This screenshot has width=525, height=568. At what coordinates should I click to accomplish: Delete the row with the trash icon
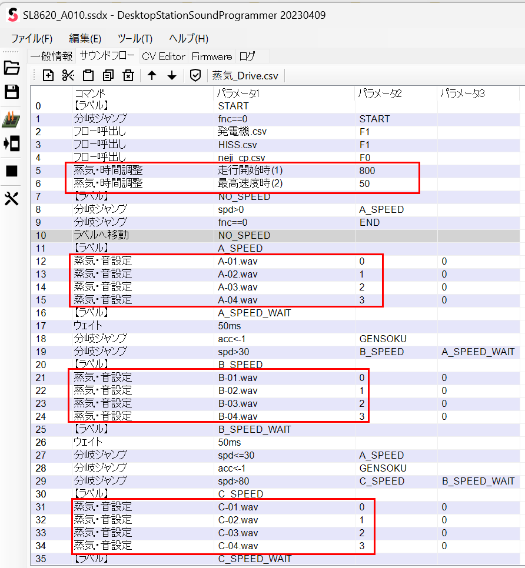(x=128, y=75)
